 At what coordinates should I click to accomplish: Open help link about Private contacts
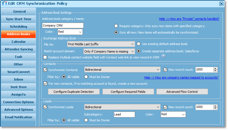click(189, 19)
